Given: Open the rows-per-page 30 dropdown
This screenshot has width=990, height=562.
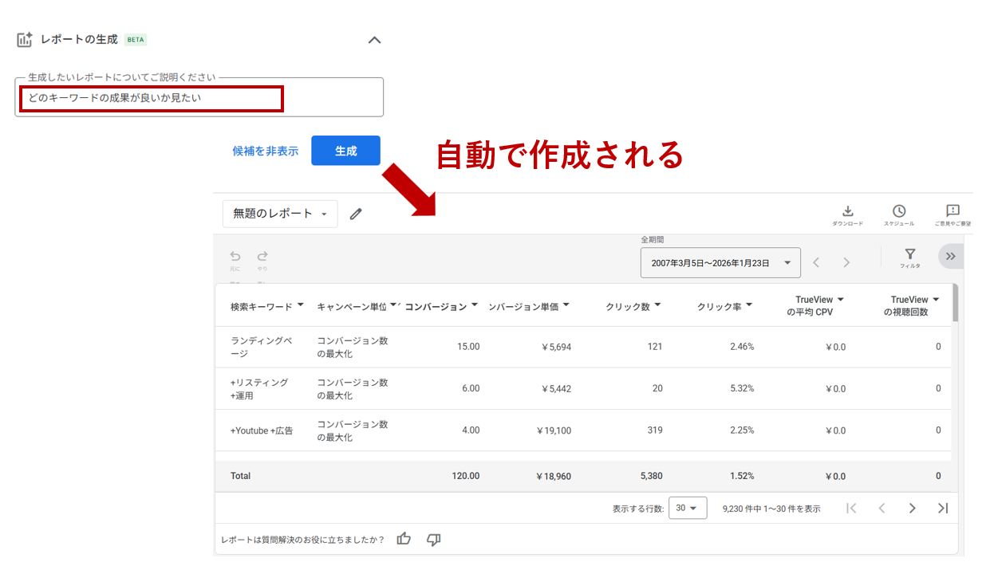Looking at the screenshot, I should pos(687,508).
